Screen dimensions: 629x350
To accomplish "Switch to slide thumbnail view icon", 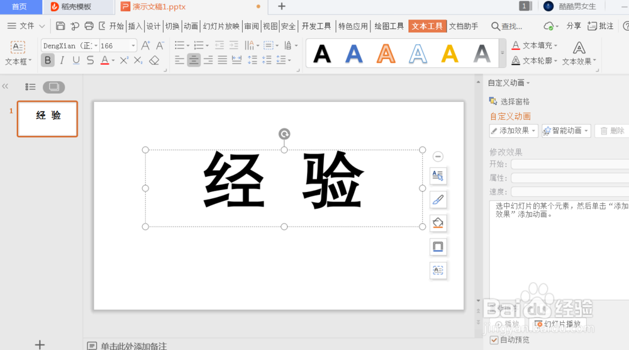I will coord(53,87).
